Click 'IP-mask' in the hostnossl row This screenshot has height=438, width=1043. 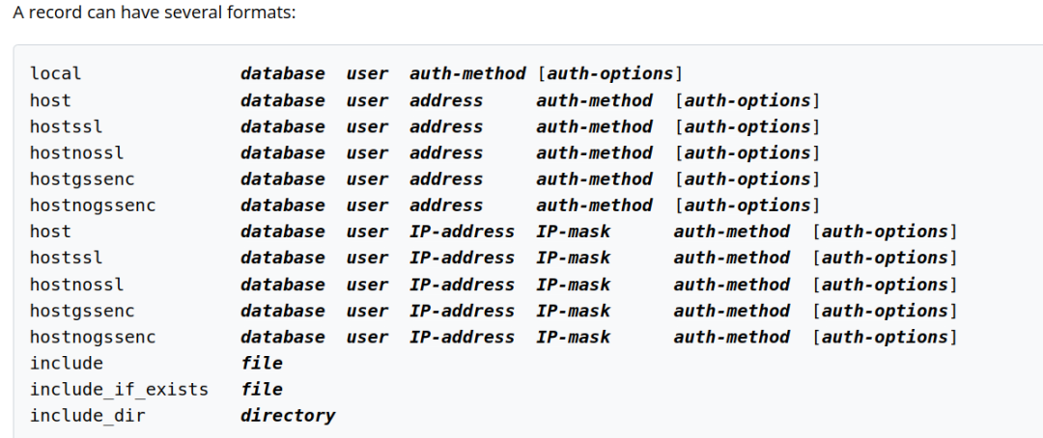point(574,285)
